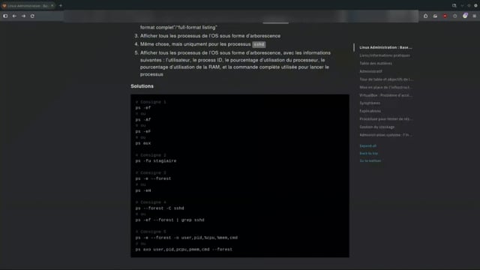Open VirtualBox : Problème d'accès section
This screenshot has height=270, width=480.
[x=385, y=95]
